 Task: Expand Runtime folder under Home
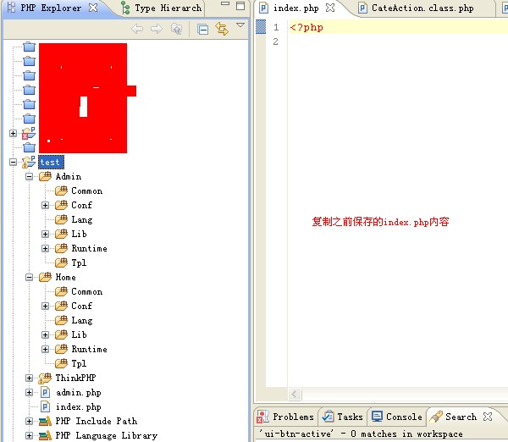coord(46,350)
